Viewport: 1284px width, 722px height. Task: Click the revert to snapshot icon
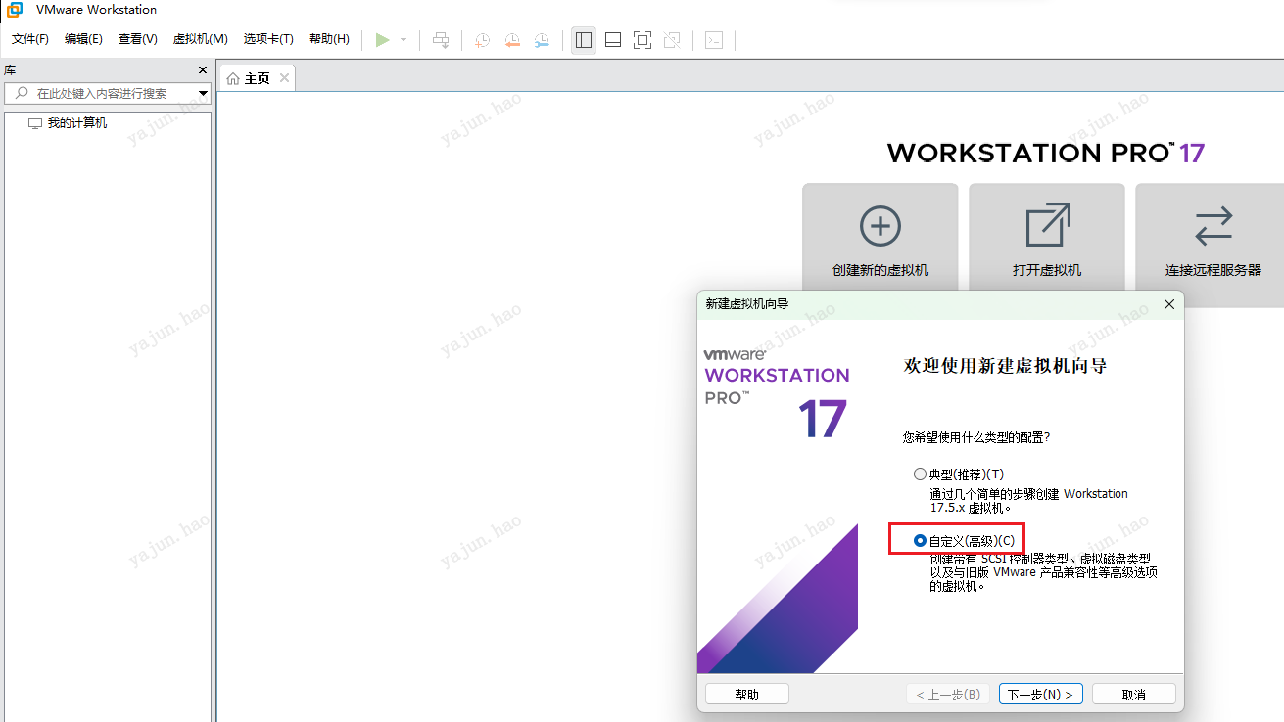512,40
